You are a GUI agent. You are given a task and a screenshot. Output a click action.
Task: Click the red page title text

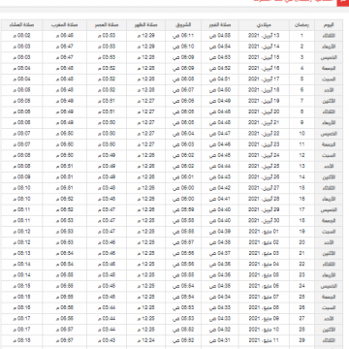(294, 1)
